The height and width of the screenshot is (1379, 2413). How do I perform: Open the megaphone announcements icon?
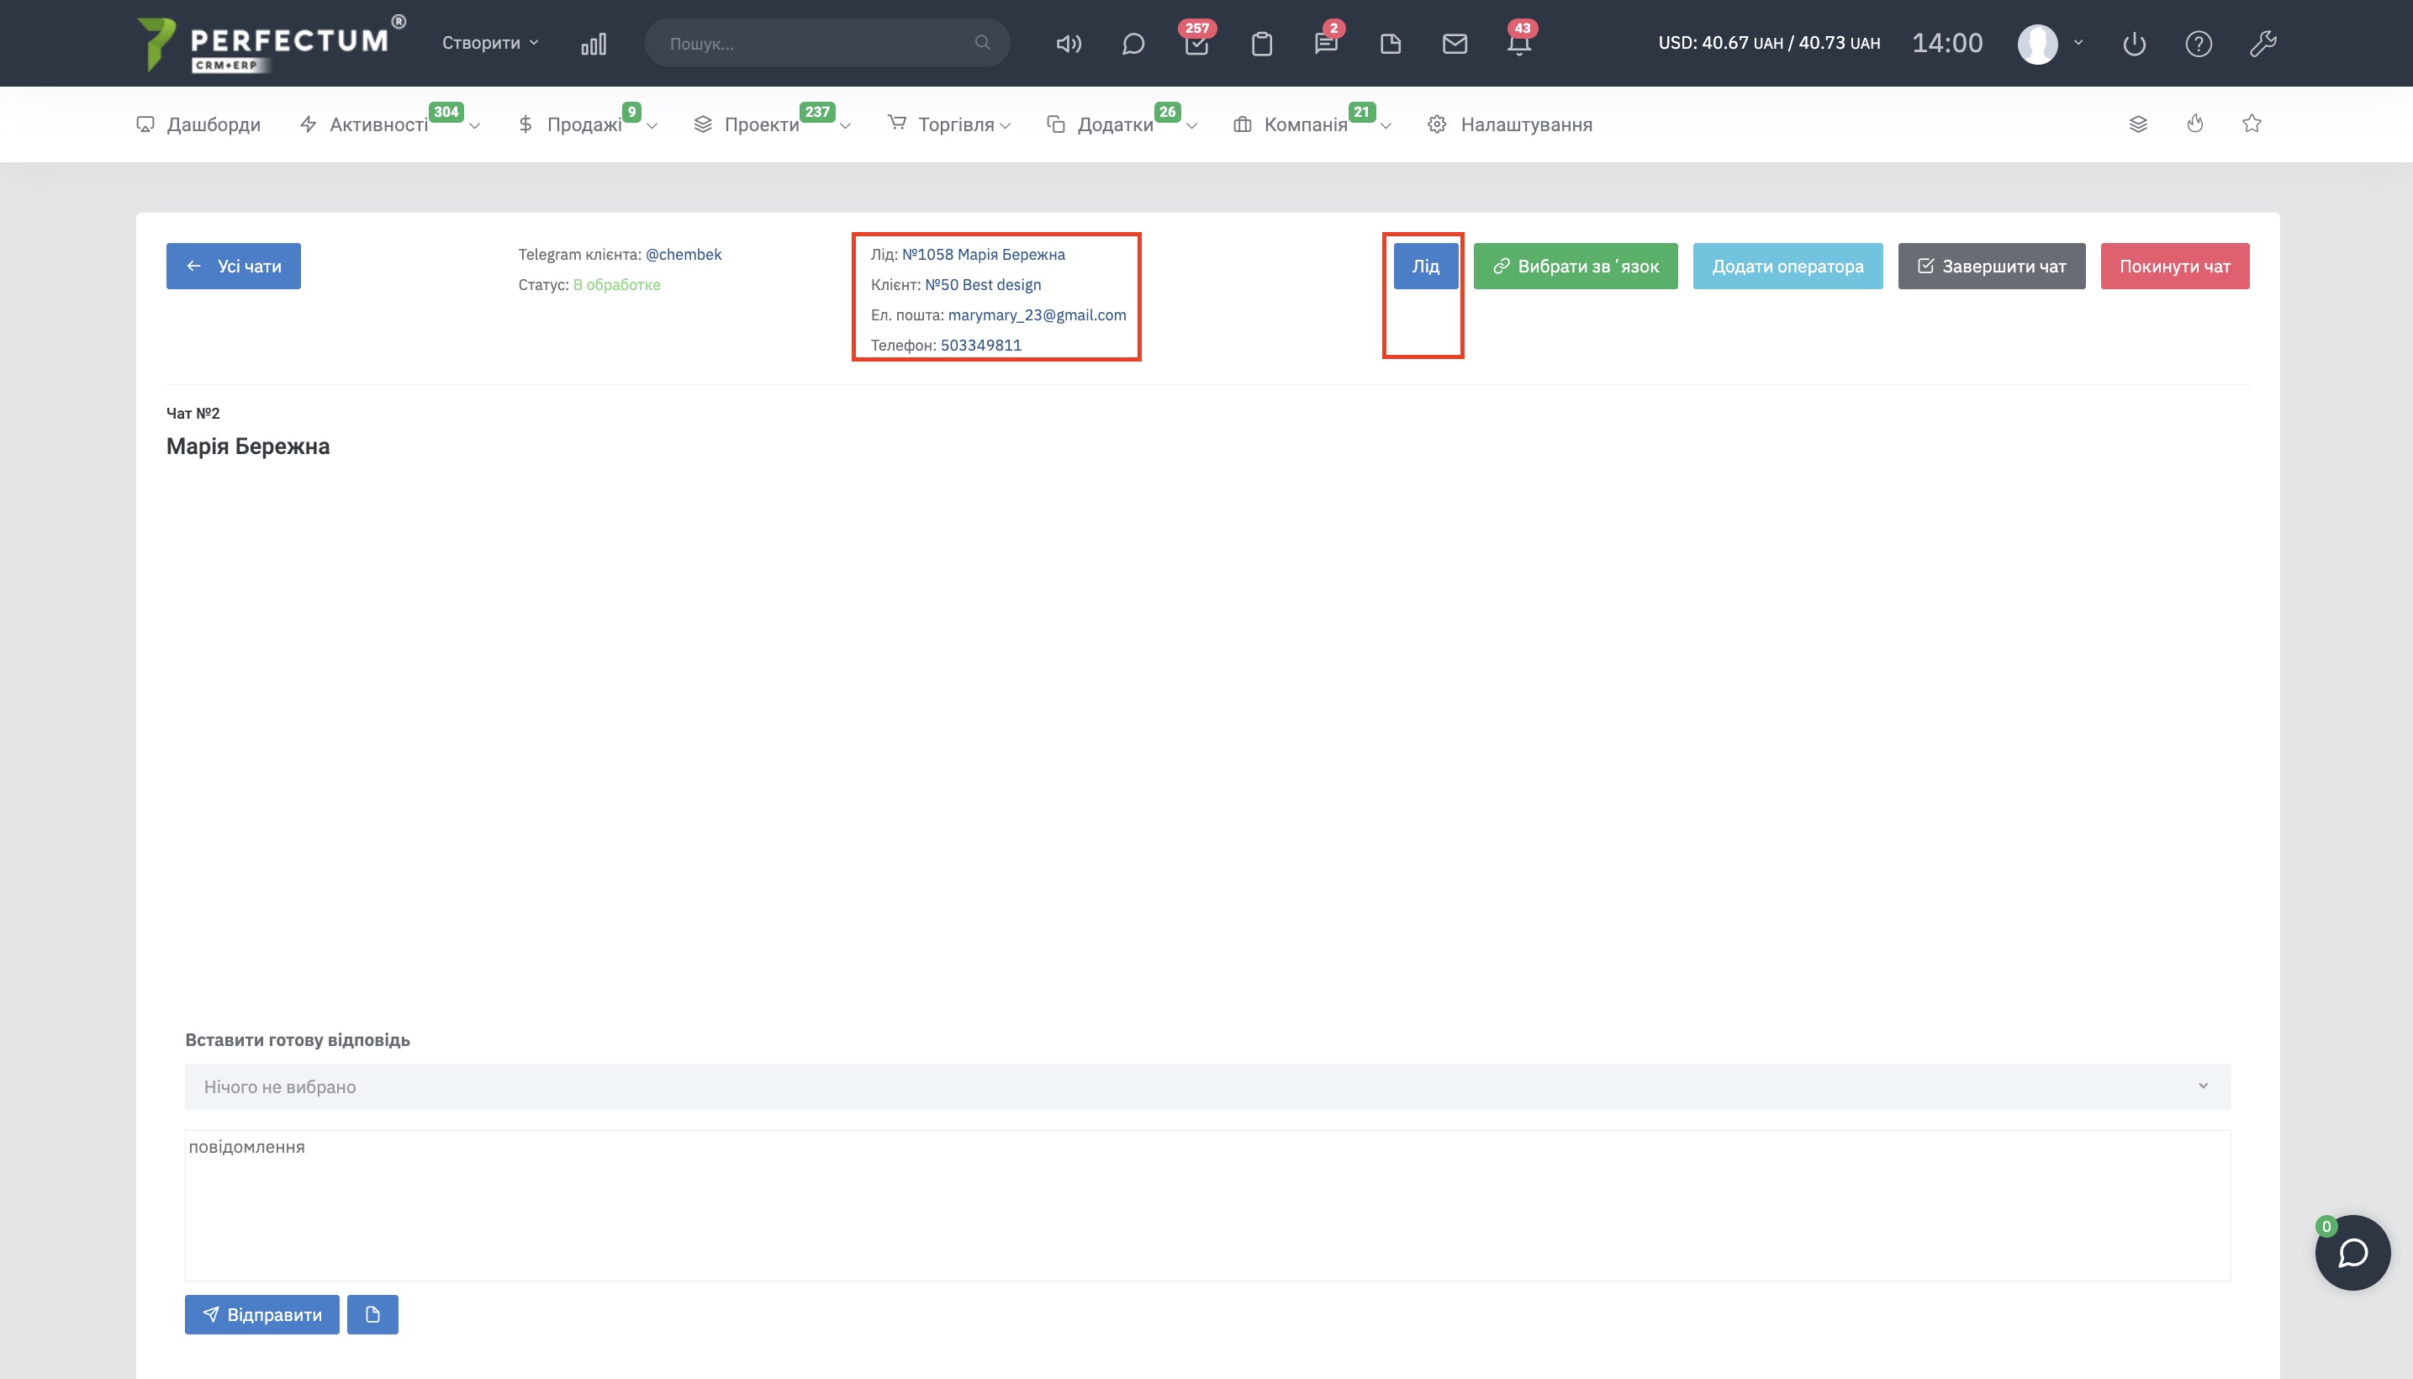pyautogui.click(x=1069, y=44)
